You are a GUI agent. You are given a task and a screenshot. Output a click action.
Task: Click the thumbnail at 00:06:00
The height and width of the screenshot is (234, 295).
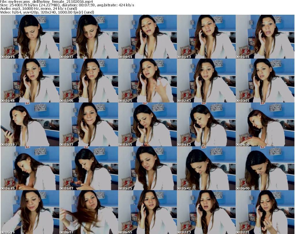(x=265, y=168)
